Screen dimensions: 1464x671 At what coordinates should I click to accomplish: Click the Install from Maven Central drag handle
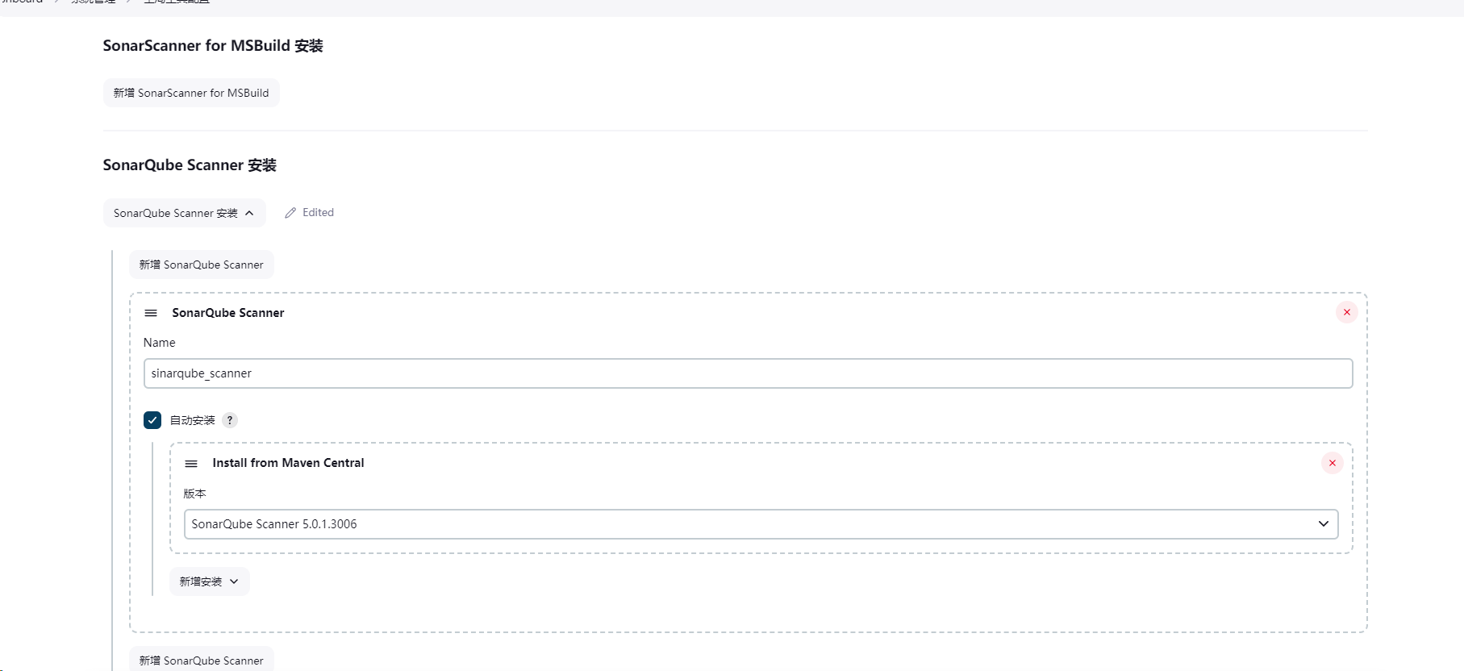[191, 464]
